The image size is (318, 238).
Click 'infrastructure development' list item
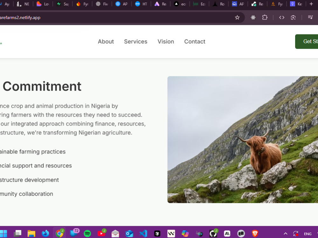coord(29,180)
